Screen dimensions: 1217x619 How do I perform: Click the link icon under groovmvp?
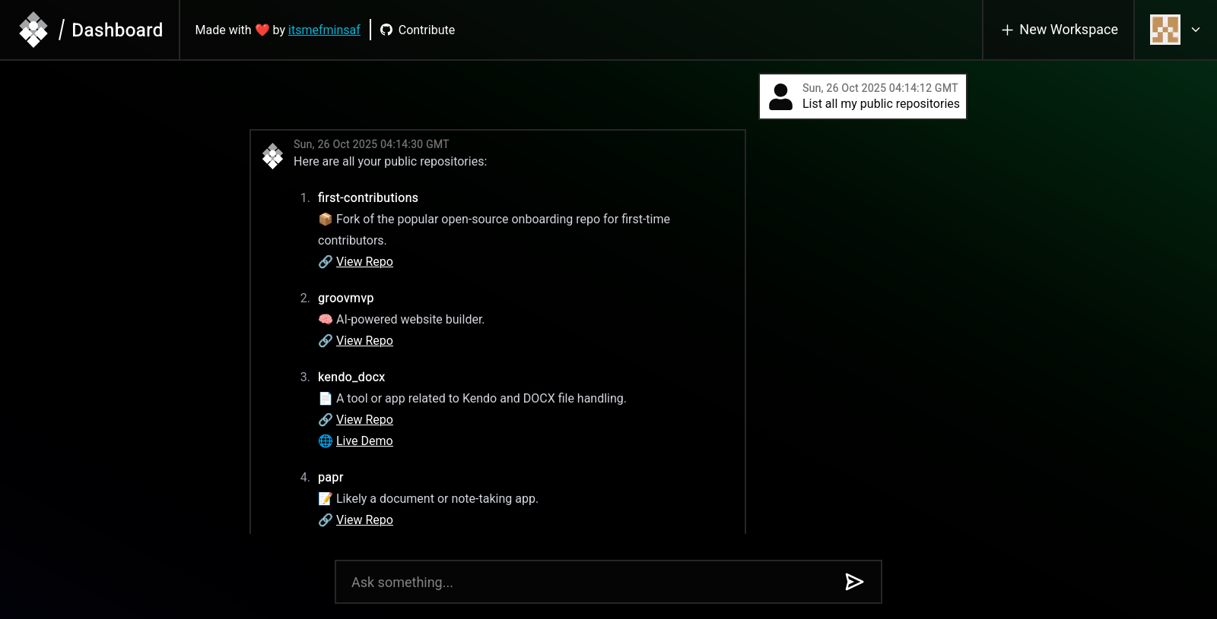pos(326,341)
